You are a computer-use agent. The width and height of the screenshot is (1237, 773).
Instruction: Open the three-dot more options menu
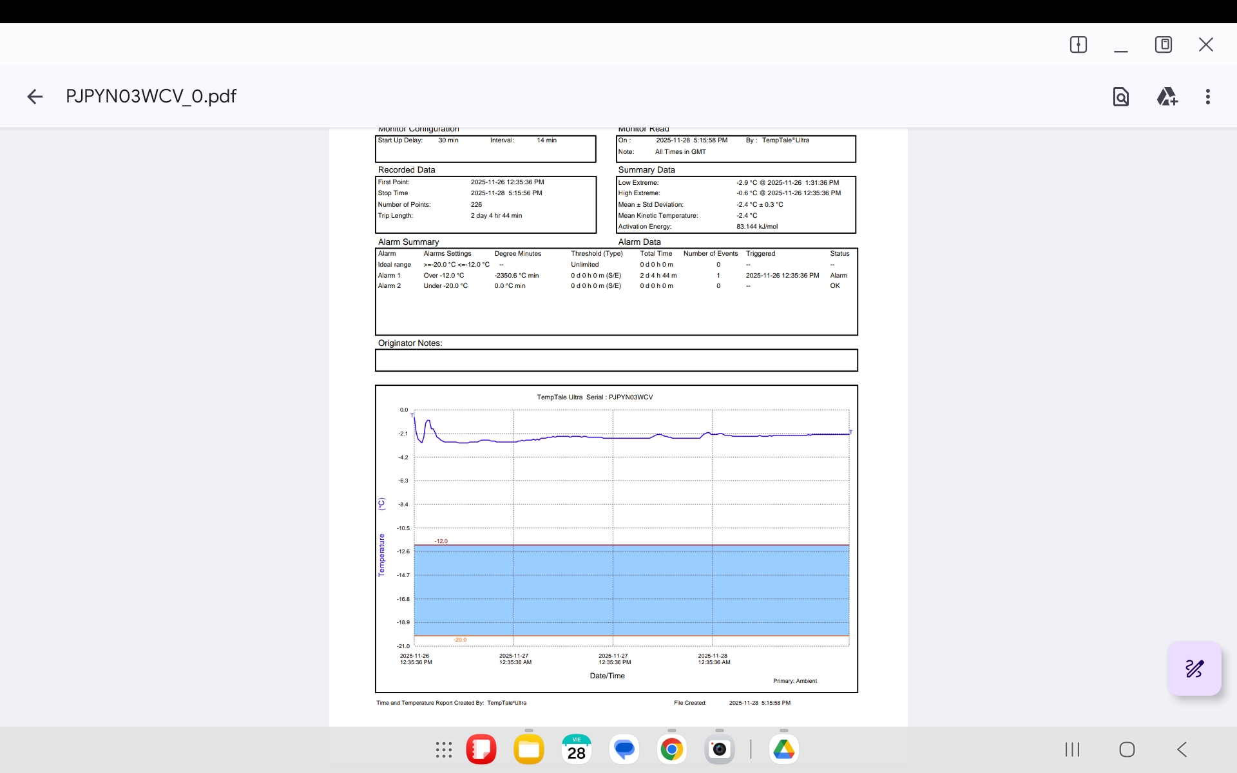[x=1207, y=97]
